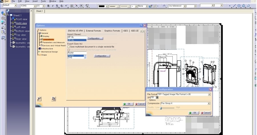Open text alignment options icon
The image size is (257, 135).
(x=72, y=6)
